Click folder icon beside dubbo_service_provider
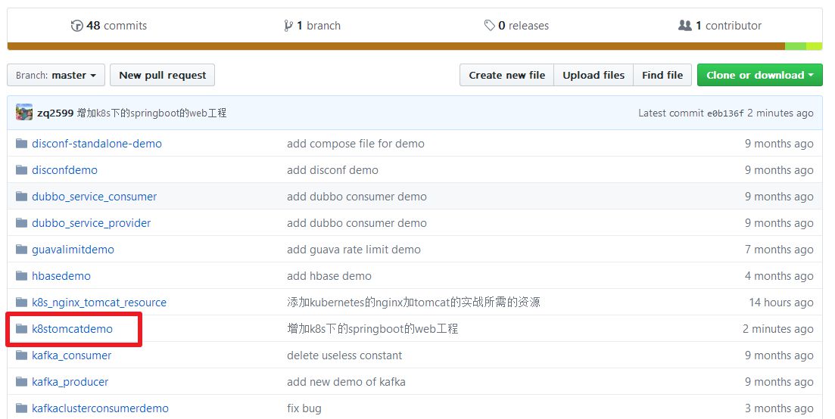Viewport: 835px width, 419px height. (x=21, y=223)
